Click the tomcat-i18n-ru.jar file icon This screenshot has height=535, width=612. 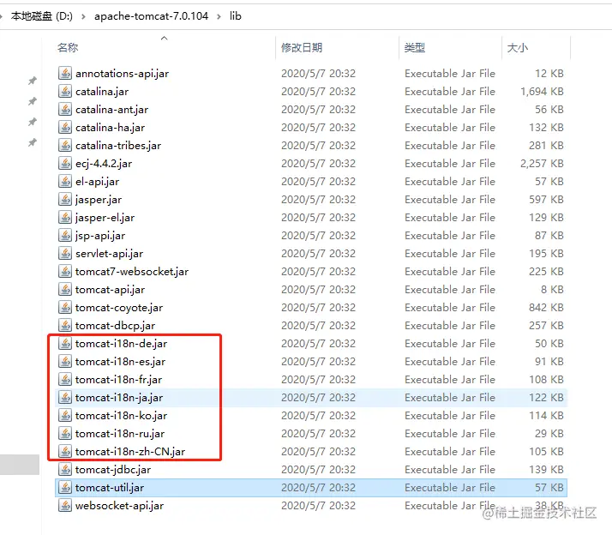tap(65, 434)
